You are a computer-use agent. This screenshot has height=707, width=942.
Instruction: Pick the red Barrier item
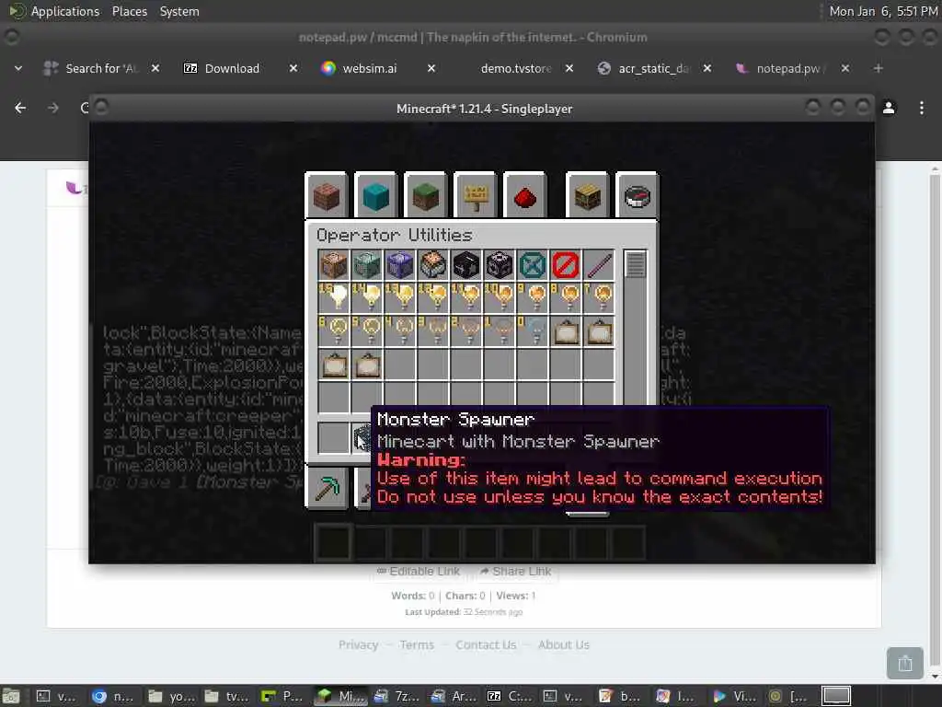click(566, 265)
